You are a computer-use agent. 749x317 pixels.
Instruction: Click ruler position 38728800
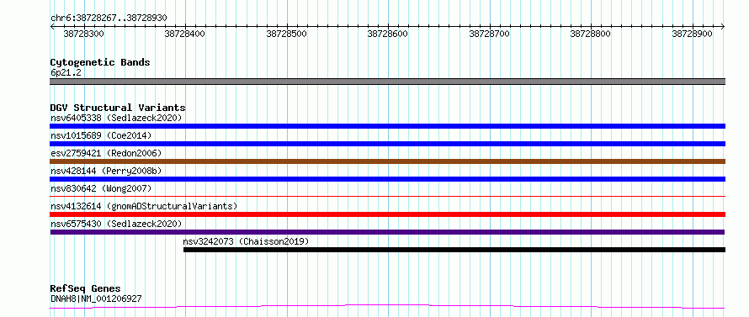point(591,34)
